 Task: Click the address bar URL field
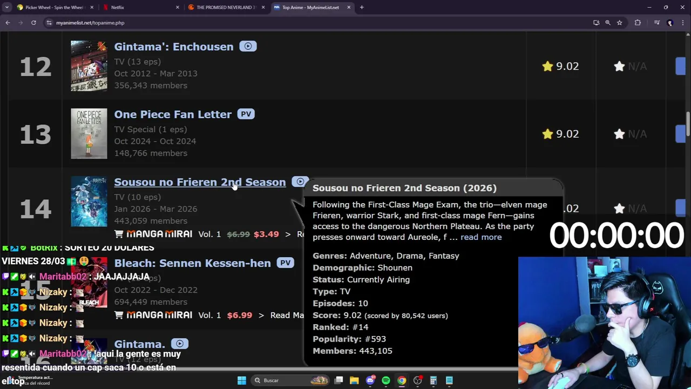319,23
